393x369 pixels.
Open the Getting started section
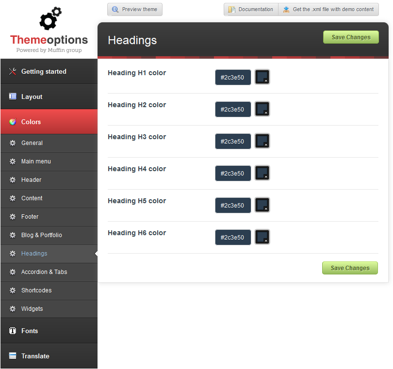tap(49, 71)
